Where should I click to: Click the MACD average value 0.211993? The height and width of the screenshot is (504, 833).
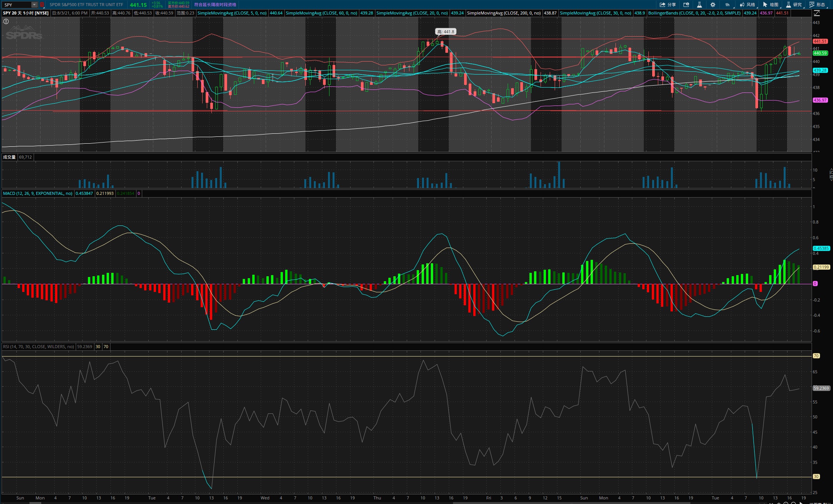[x=105, y=193]
